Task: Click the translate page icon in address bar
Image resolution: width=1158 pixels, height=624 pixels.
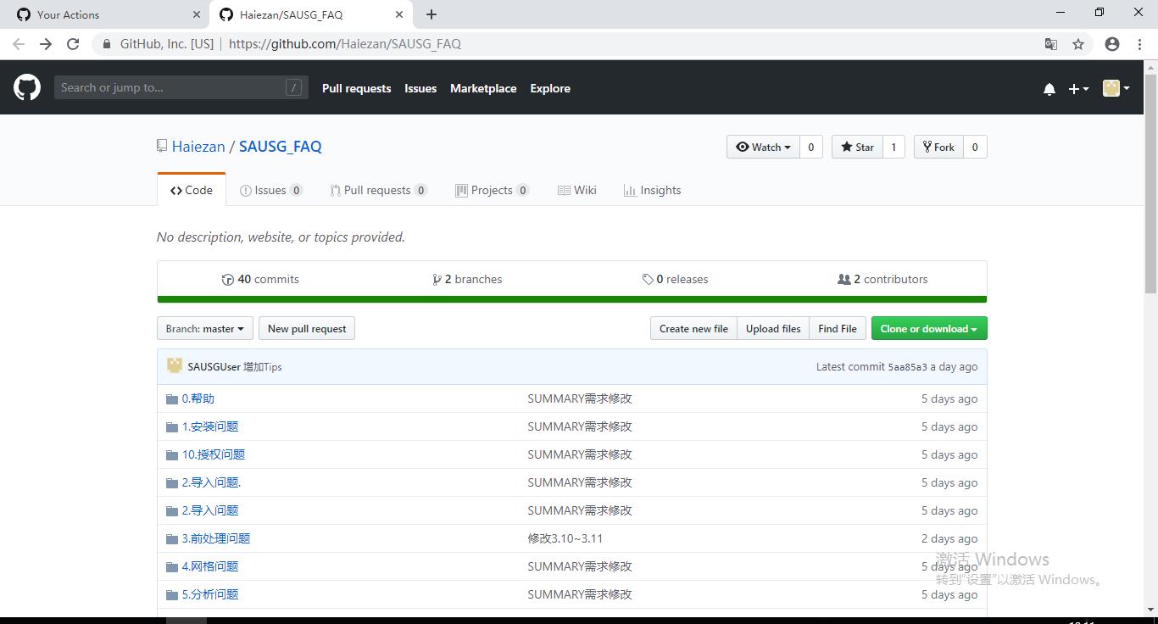Action: pos(1050,44)
